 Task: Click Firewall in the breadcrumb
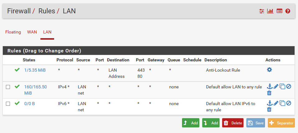(x=19, y=11)
